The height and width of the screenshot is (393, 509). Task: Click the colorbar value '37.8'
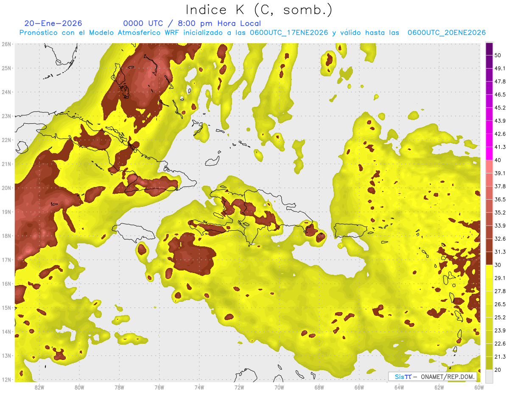(x=500, y=186)
